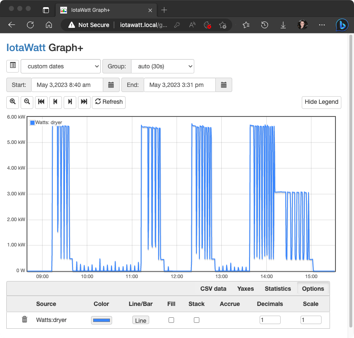
Task: Click the 09:00 x-axis time label
Action: coord(42,276)
